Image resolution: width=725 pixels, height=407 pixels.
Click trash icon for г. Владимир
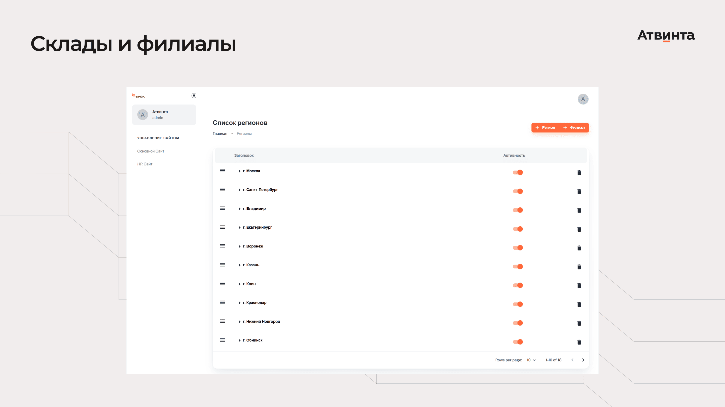pos(579,210)
